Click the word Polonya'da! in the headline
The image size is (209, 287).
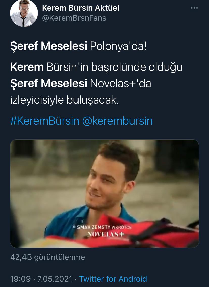click(x=118, y=46)
